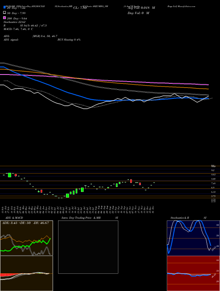Click the BUY Slowing @ 4% signal text
The width and height of the screenshot is (220, 291).
pyautogui.click(x=69, y=40)
